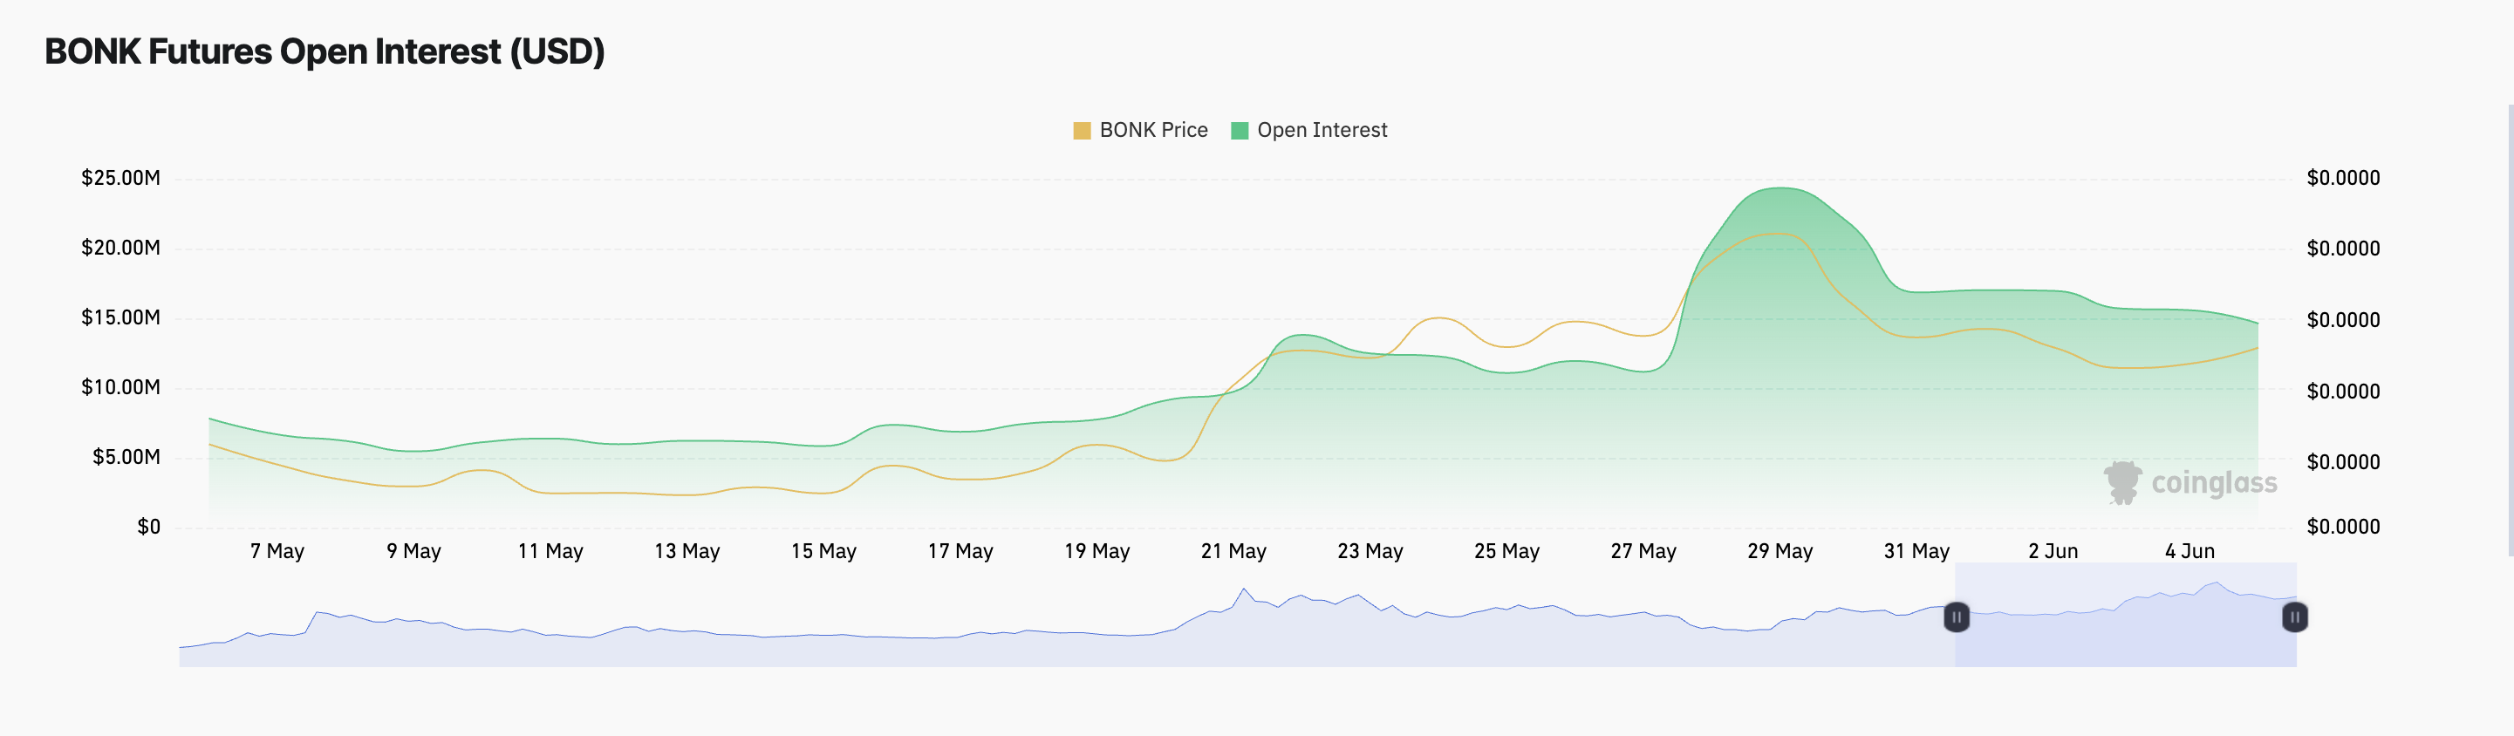Click the $15.00M y-axis label

121,317
